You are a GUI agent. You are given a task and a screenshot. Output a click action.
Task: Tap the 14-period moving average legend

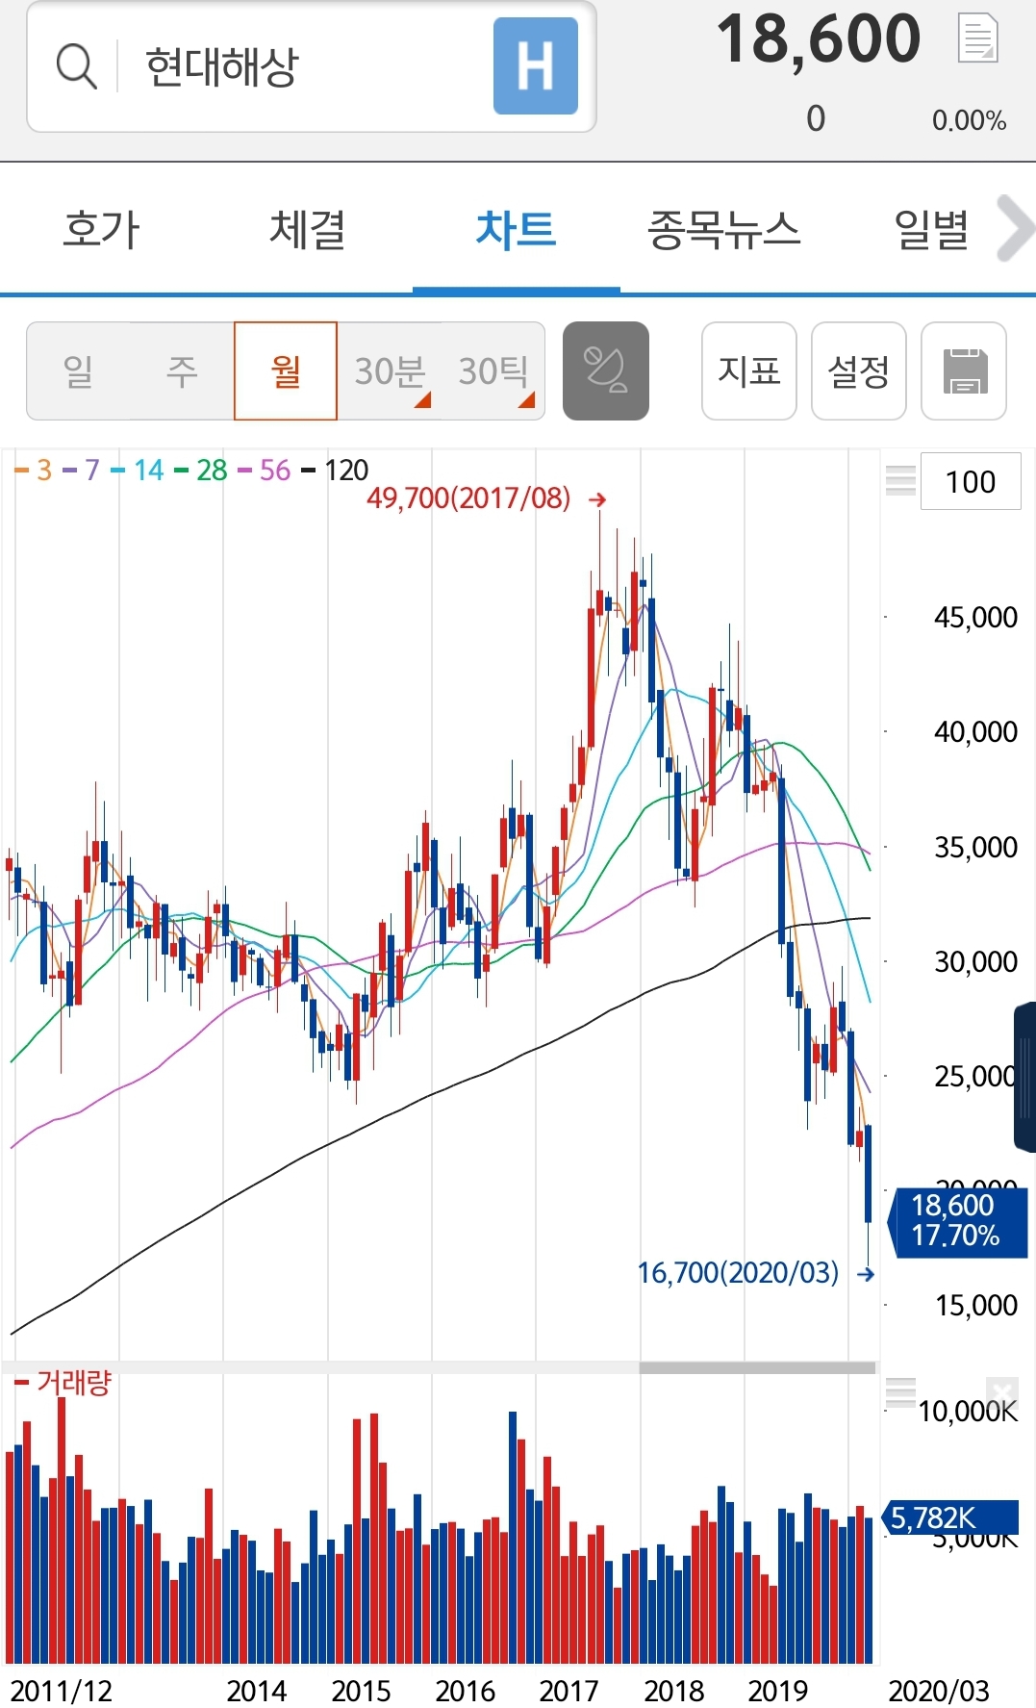[139, 470]
